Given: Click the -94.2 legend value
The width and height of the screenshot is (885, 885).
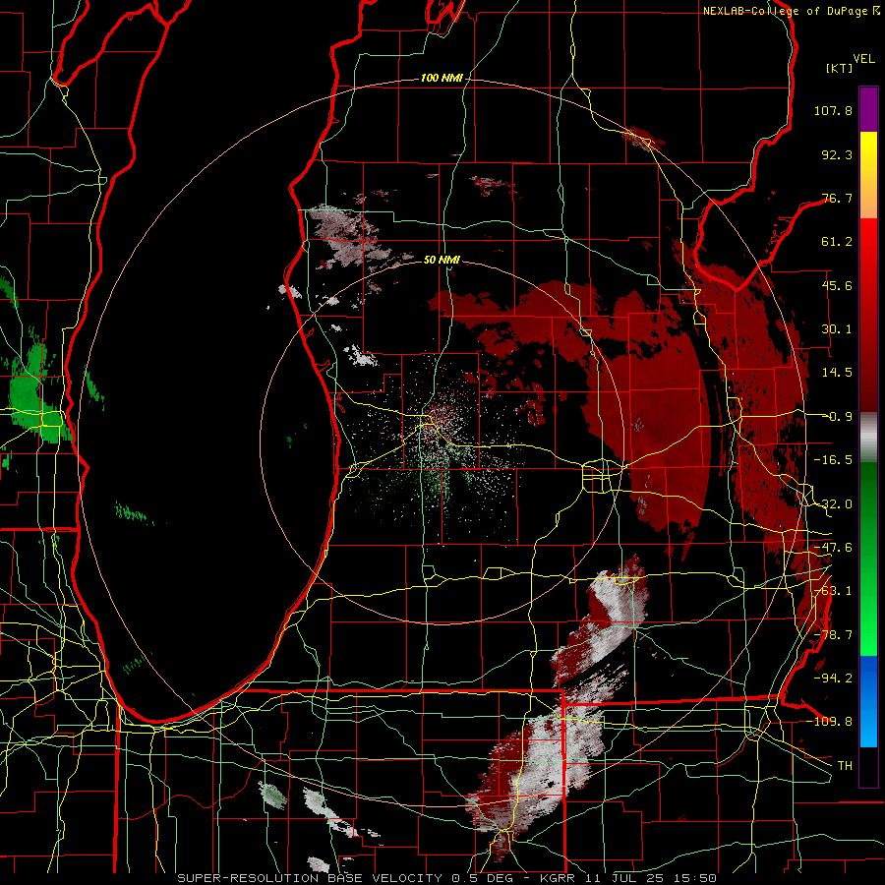Looking at the screenshot, I should (833, 678).
